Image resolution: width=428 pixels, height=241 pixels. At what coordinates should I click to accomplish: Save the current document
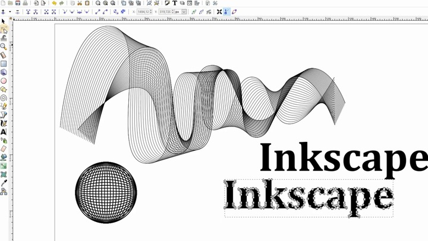point(18,4)
